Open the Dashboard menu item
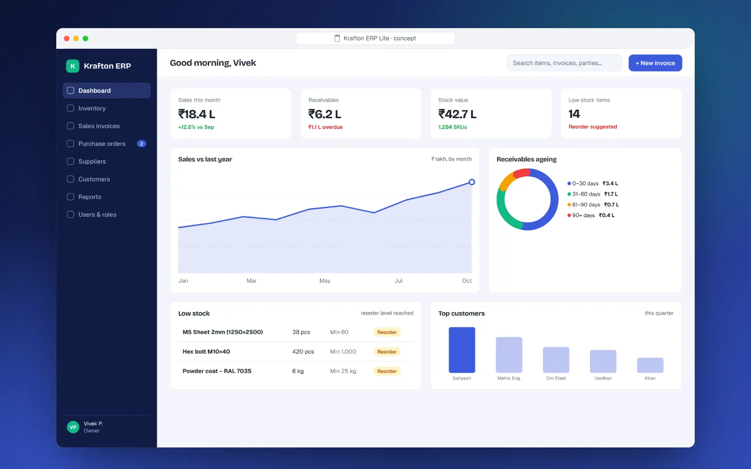The width and height of the screenshot is (751, 469). [x=107, y=91]
